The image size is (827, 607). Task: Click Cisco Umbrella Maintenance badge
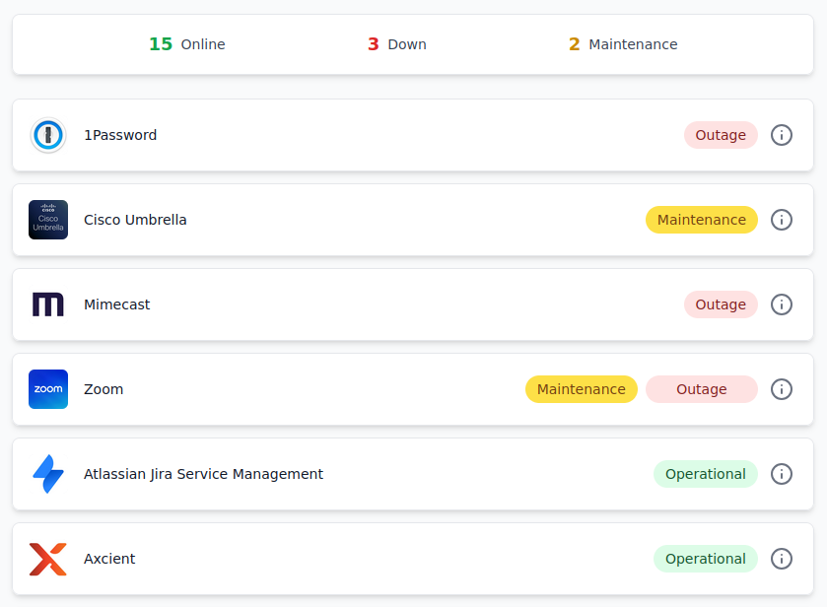coord(701,220)
